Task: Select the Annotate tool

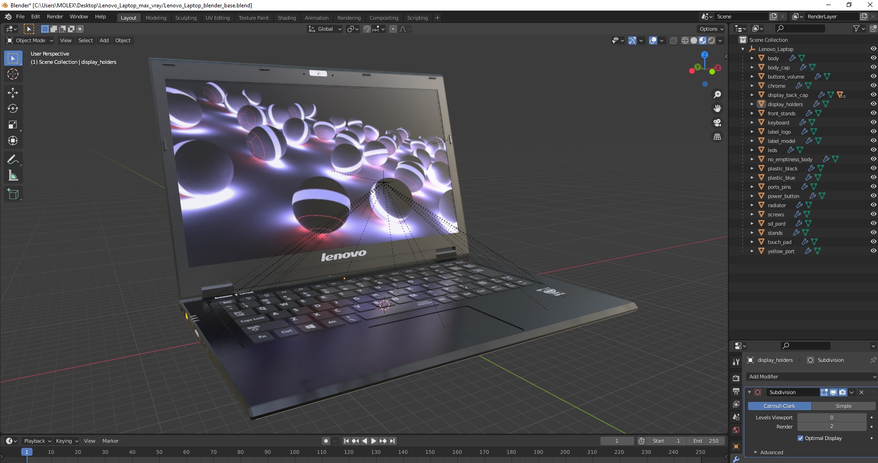Action: tap(13, 159)
